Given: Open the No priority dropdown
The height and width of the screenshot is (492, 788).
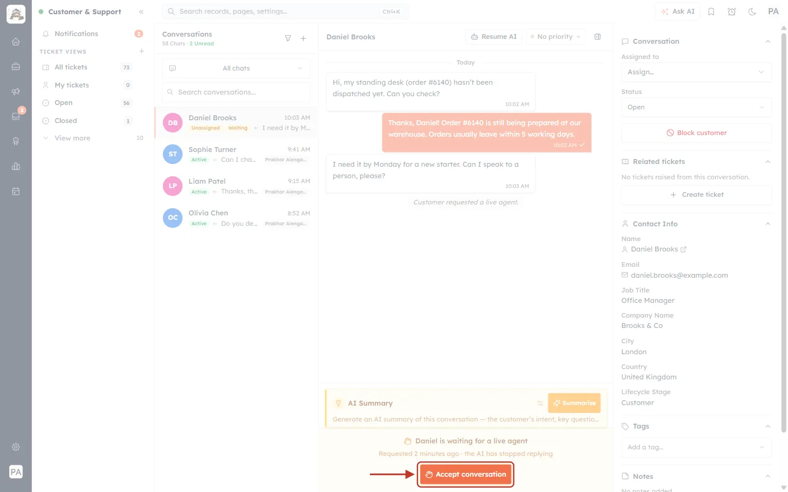Looking at the screenshot, I should (x=556, y=37).
